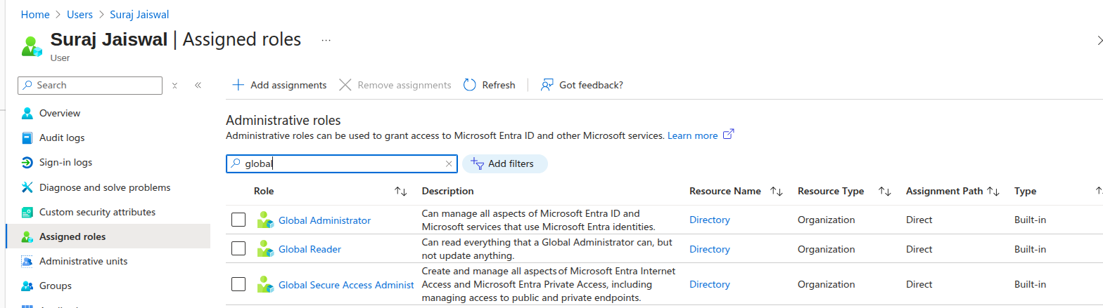Click the Refresh icon in toolbar

pyautogui.click(x=470, y=85)
